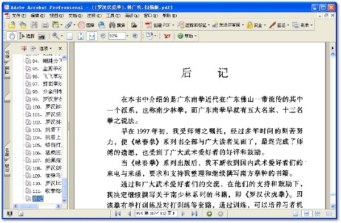The image size is (341, 223).
Task: Set the actual size page view
Action: click(69, 36)
